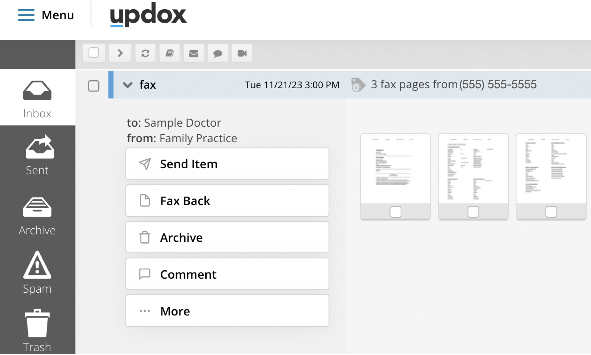Refresh the inbox with sync icon

click(146, 53)
